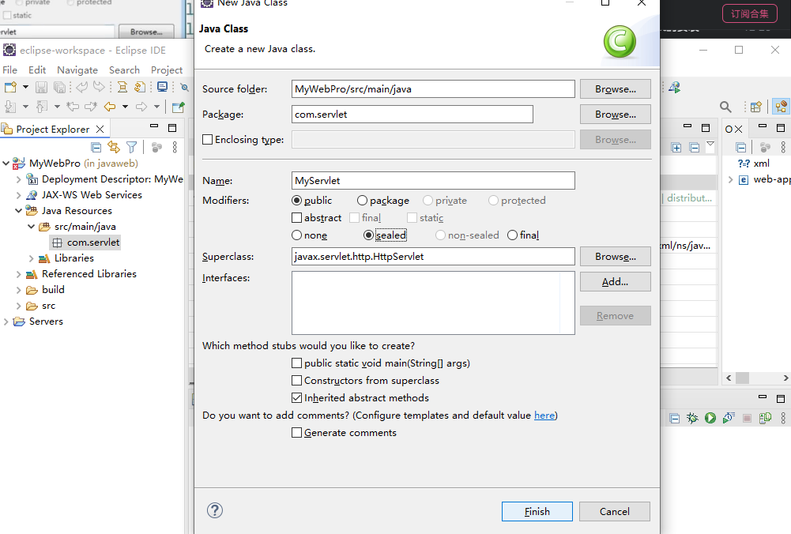Open the Edit menu

coord(37,70)
